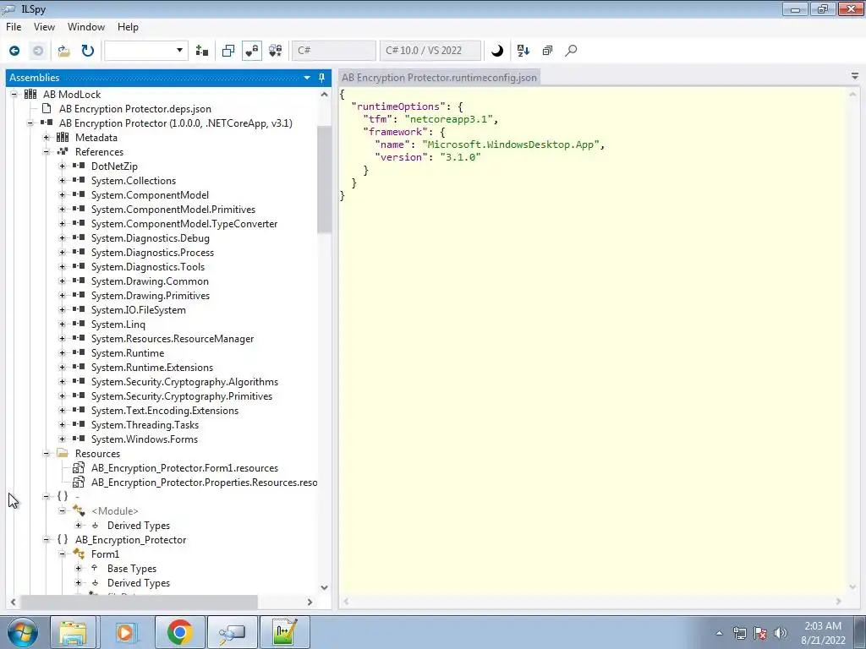866x649 pixels.
Task: Select System.Drawing.Common reference
Action: [x=151, y=281]
